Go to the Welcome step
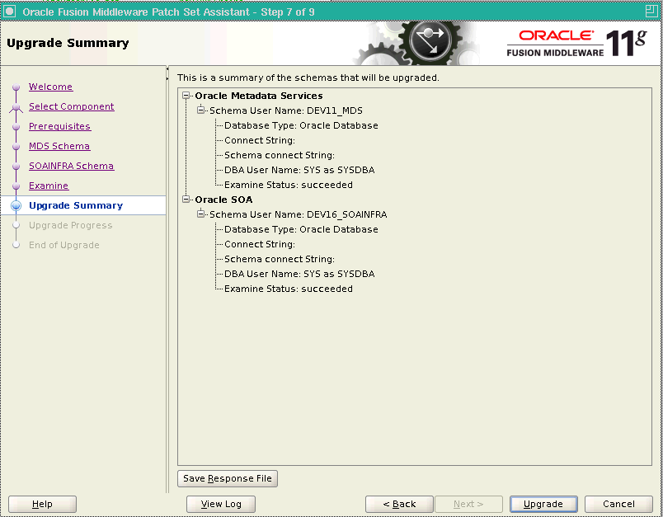Screen dimensions: 663x517 coord(51,87)
